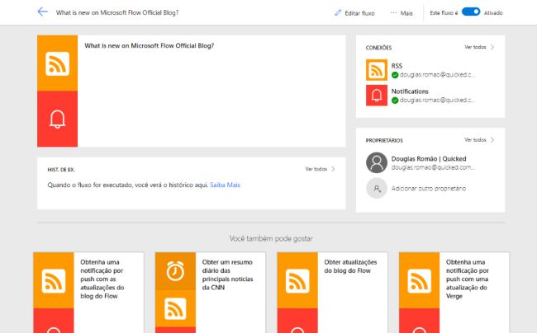Go back using the left arrow
Viewport: 537px width, 333px height.
pos(42,12)
